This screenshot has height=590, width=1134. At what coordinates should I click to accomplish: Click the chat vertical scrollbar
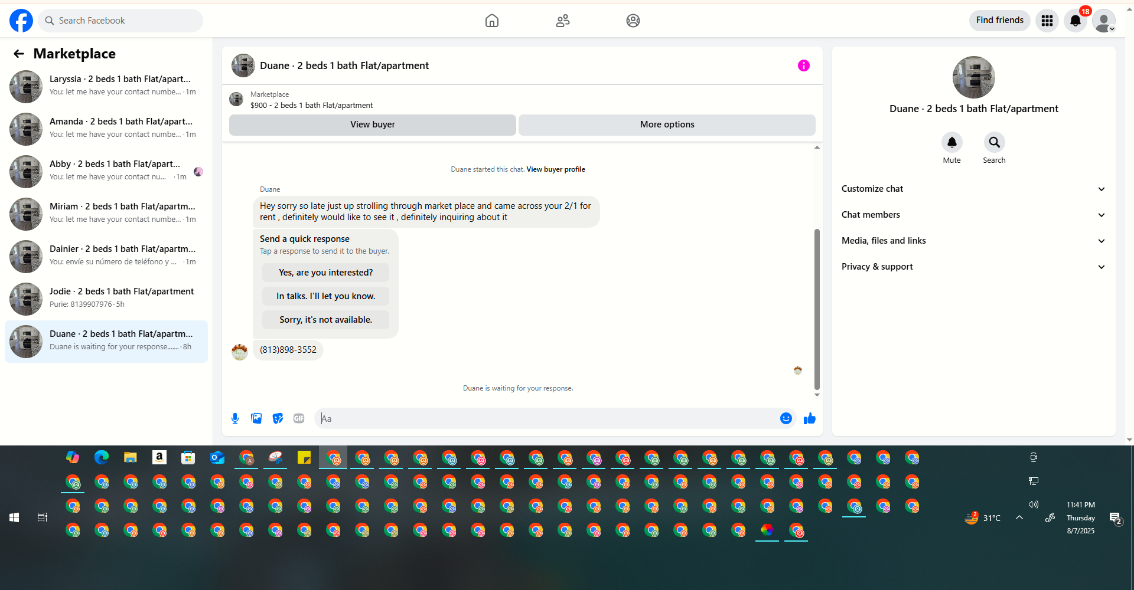[817, 310]
